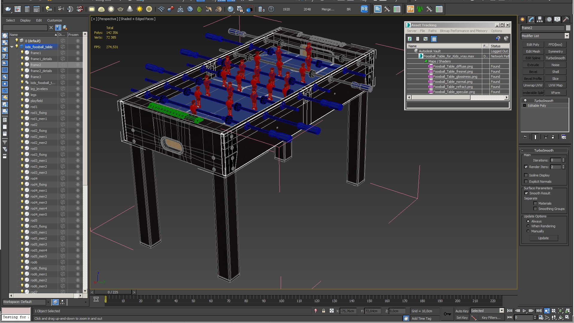Click the yellow sun light icon

(x=139, y=9)
